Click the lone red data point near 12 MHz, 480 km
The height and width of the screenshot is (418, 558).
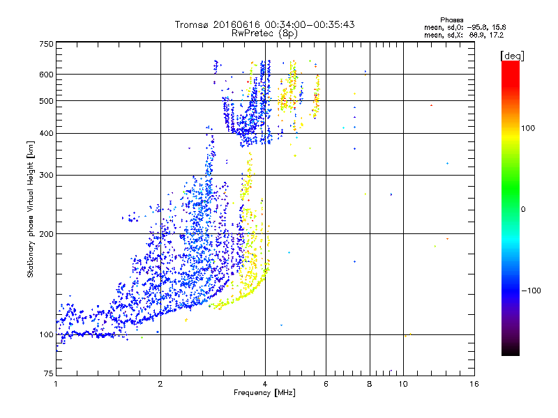pyautogui.click(x=431, y=105)
